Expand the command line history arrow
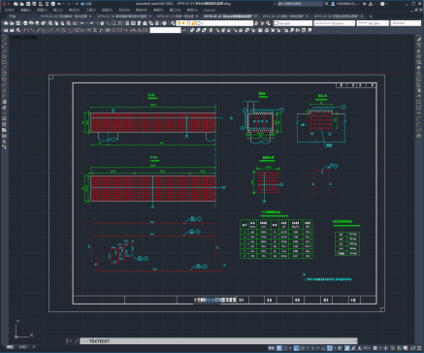The image size is (424, 353). (x=355, y=341)
